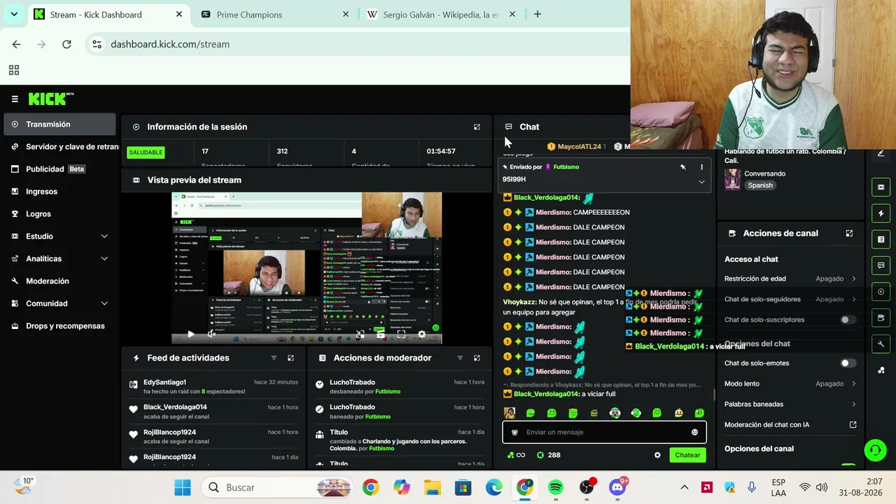Filter the Feed de actividades list
This screenshot has height=504, width=896.
(x=274, y=358)
